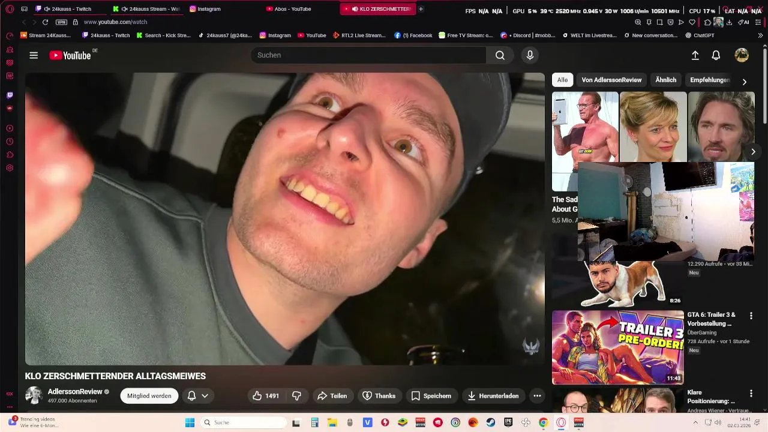Select Von AdlerssonReview filter chip
768x432 pixels.
(611, 80)
